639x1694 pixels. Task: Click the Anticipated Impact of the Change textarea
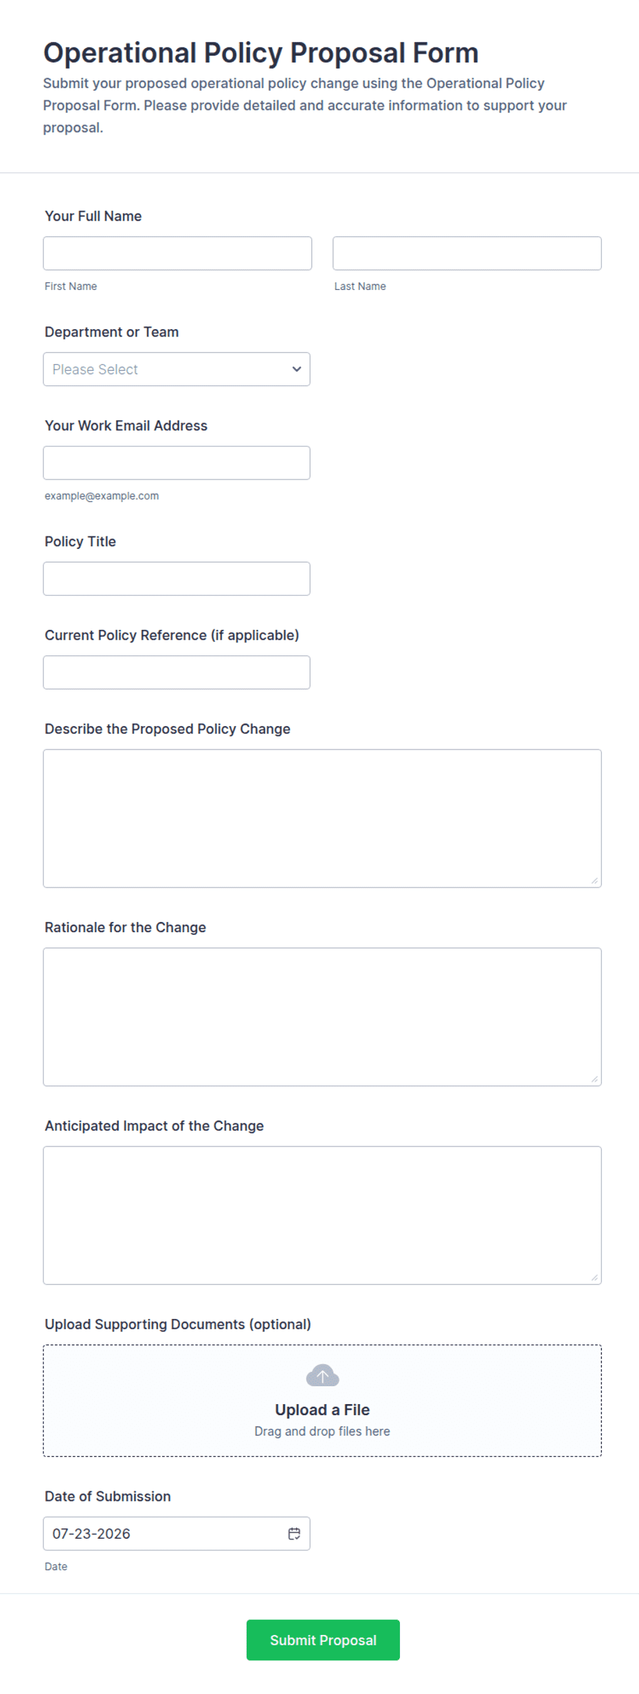[x=322, y=1215]
